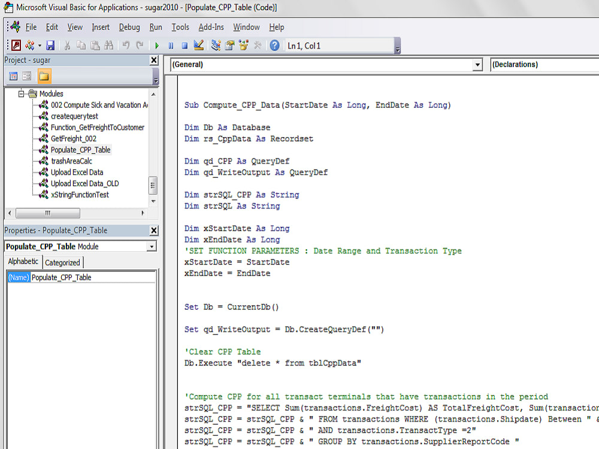Toggle Design Mode icon
The width and height of the screenshot is (599, 449).
[198, 45]
